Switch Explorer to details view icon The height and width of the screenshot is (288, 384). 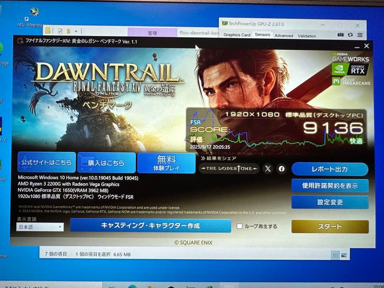[x=335, y=255]
